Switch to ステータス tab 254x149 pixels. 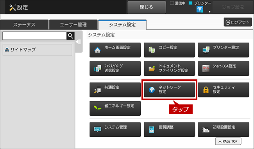[24, 25]
